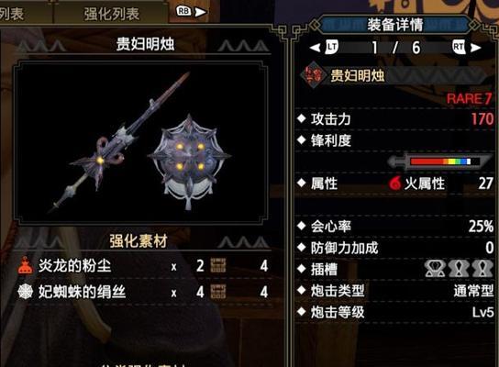Click the 妃蜘蛛的绢丝 material icon
The width and height of the screenshot is (499, 367).
coord(25,292)
